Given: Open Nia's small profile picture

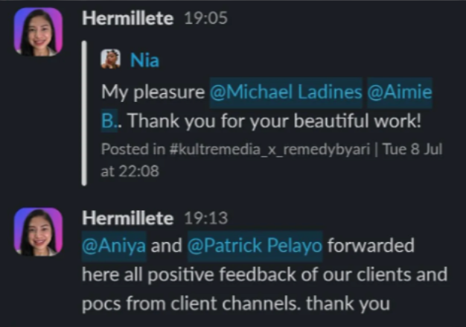Looking at the screenshot, I should [x=110, y=60].
